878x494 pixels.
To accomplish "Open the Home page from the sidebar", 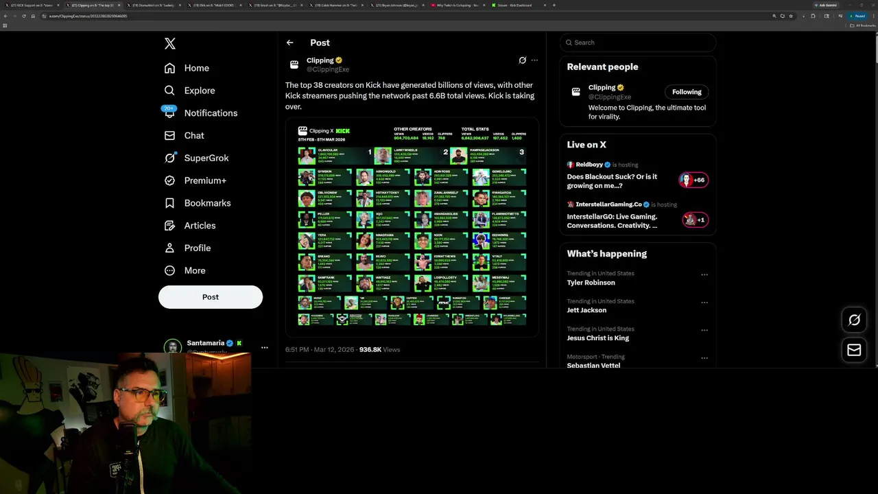I will tap(187, 68).
